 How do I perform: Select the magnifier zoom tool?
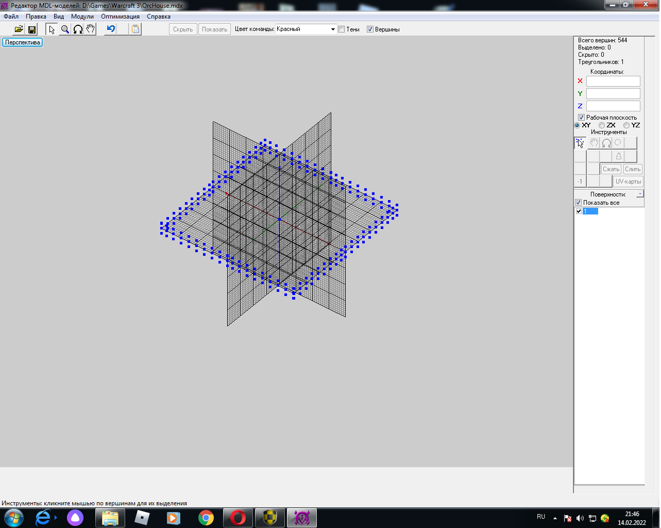pyautogui.click(x=65, y=29)
